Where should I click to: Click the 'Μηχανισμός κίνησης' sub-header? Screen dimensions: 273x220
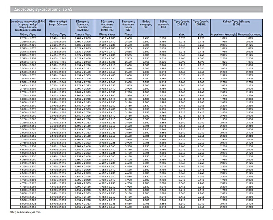tap(249, 34)
